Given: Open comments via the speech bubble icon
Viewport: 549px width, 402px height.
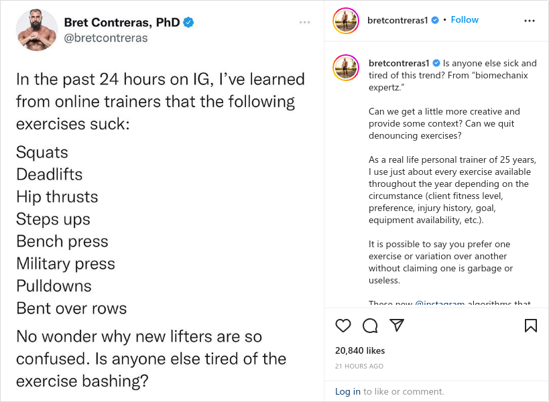Looking at the screenshot, I should 370,326.
